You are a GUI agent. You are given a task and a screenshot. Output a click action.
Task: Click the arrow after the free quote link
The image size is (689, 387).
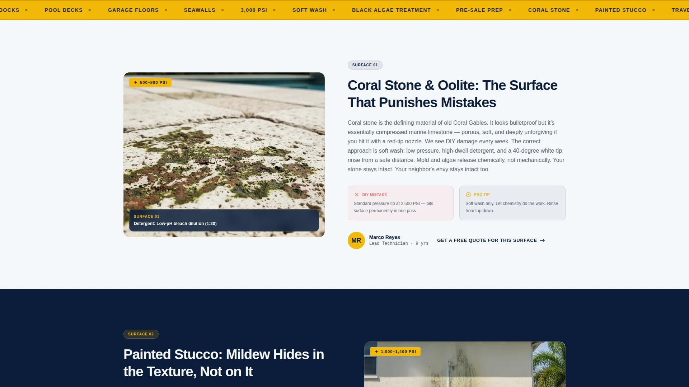click(x=542, y=240)
